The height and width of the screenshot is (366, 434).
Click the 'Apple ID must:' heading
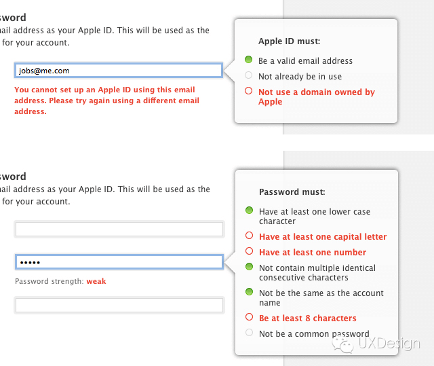pyautogui.click(x=290, y=41)
